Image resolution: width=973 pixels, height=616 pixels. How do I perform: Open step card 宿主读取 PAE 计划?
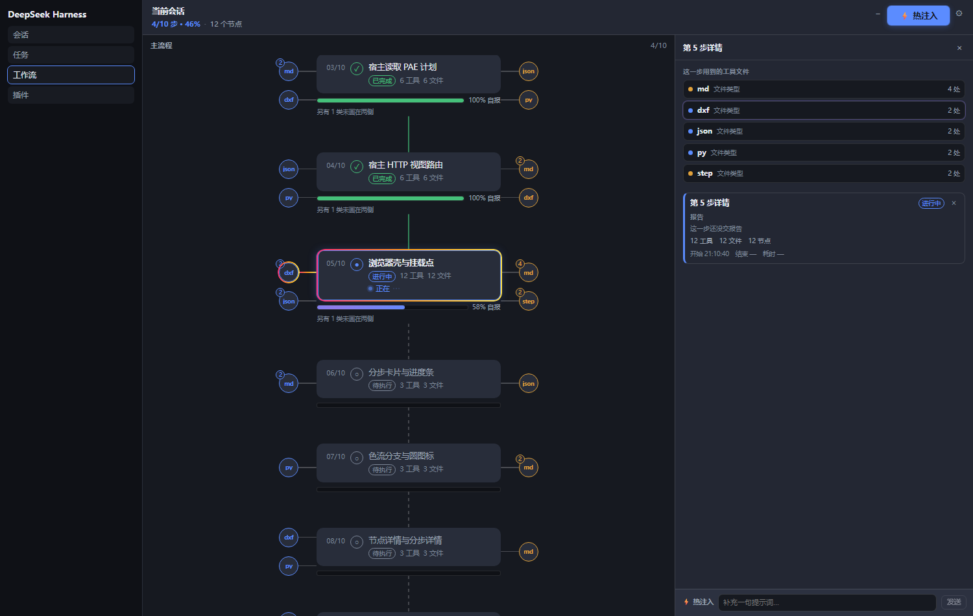point(409,74)
